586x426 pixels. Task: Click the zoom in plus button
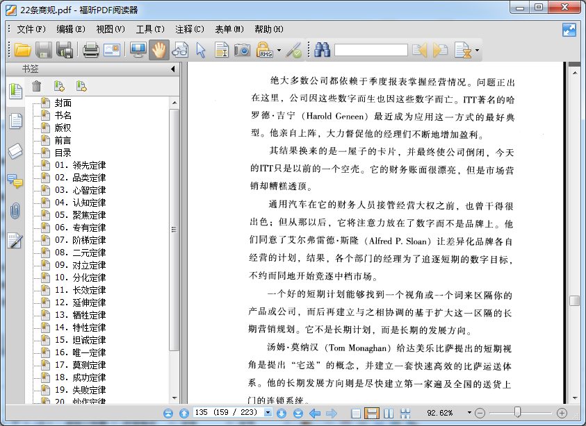point(562,413)
